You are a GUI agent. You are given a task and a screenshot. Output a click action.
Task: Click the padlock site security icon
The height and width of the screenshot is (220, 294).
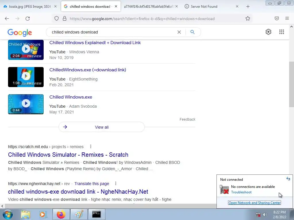click(65, 19)
